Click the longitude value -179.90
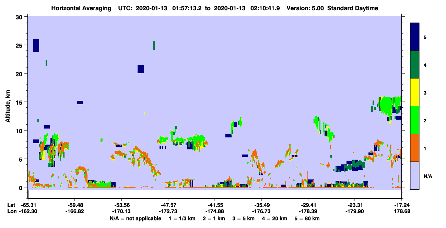446x228 pixels. pyautogui.click(x=355, y=211)
